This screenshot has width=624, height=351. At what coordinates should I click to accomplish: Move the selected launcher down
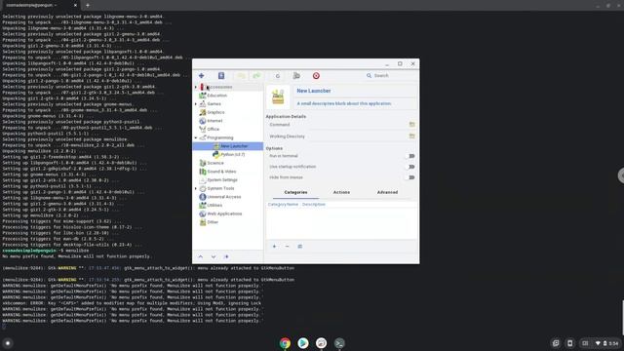click(x=214, y=256)
